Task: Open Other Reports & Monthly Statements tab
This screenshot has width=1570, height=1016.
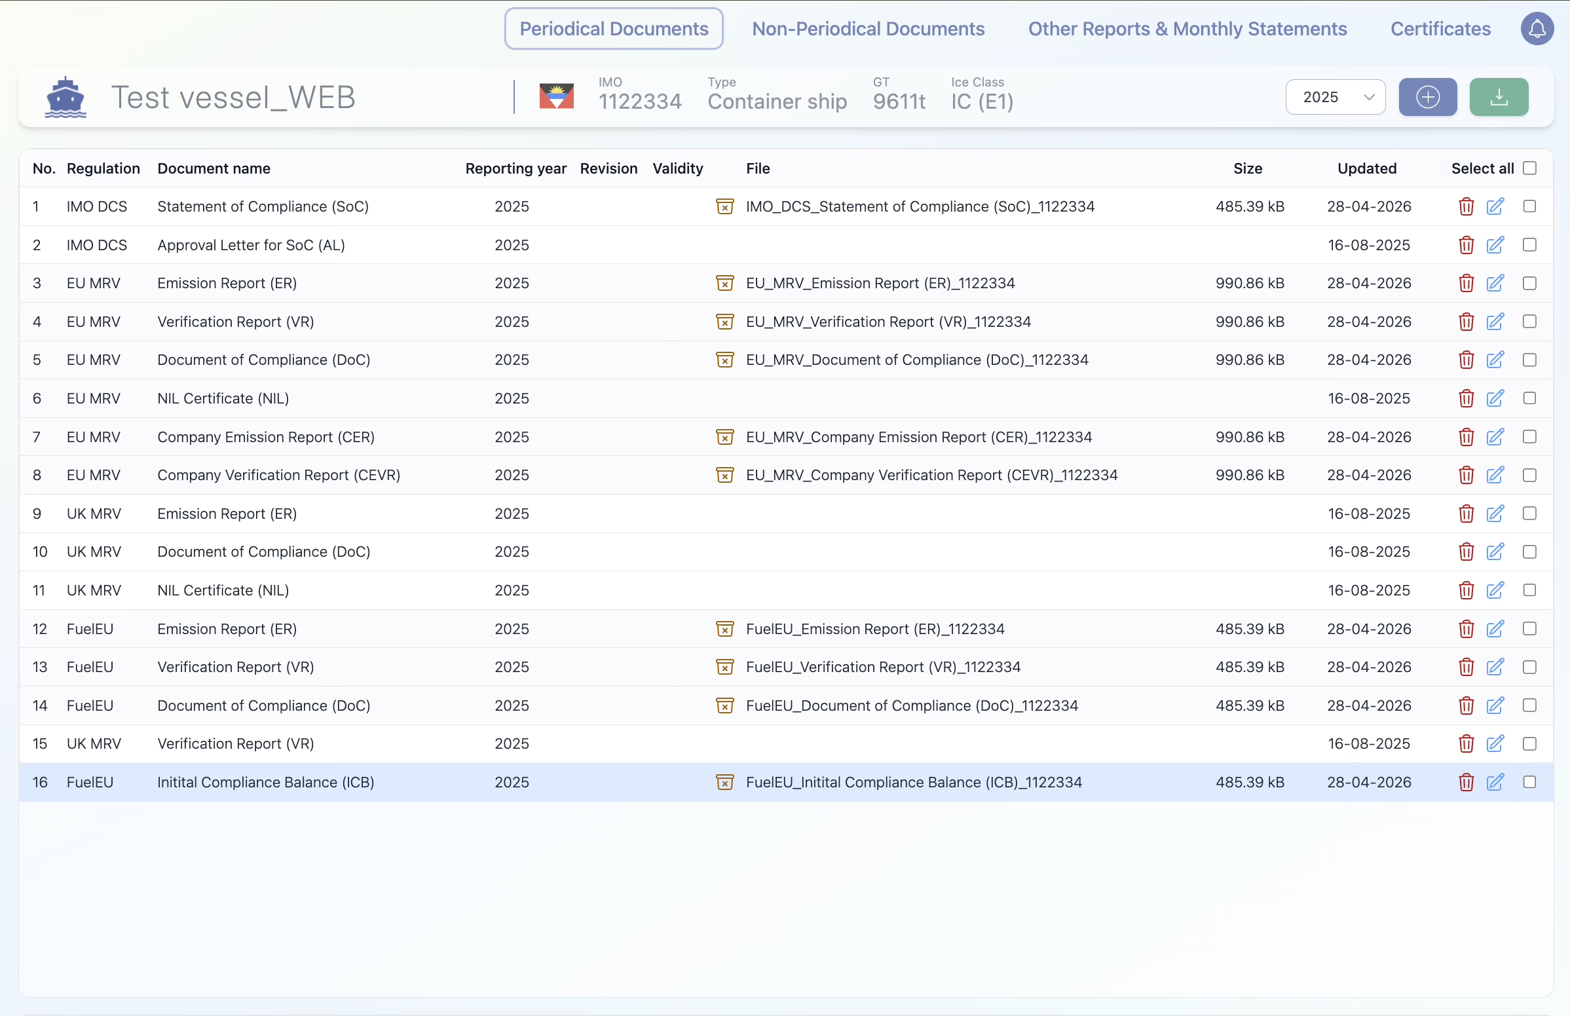Action: 1187,28
